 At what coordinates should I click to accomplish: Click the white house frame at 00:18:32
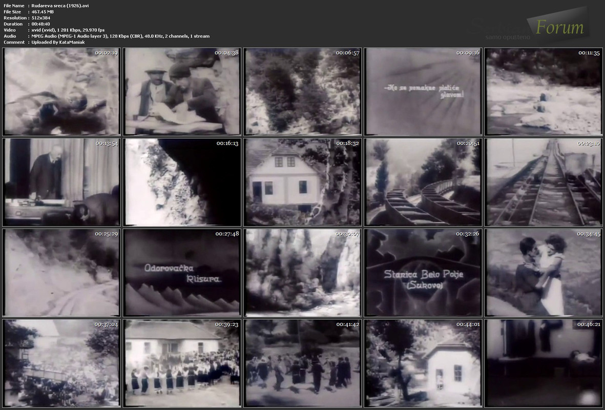tap(302, 182)
